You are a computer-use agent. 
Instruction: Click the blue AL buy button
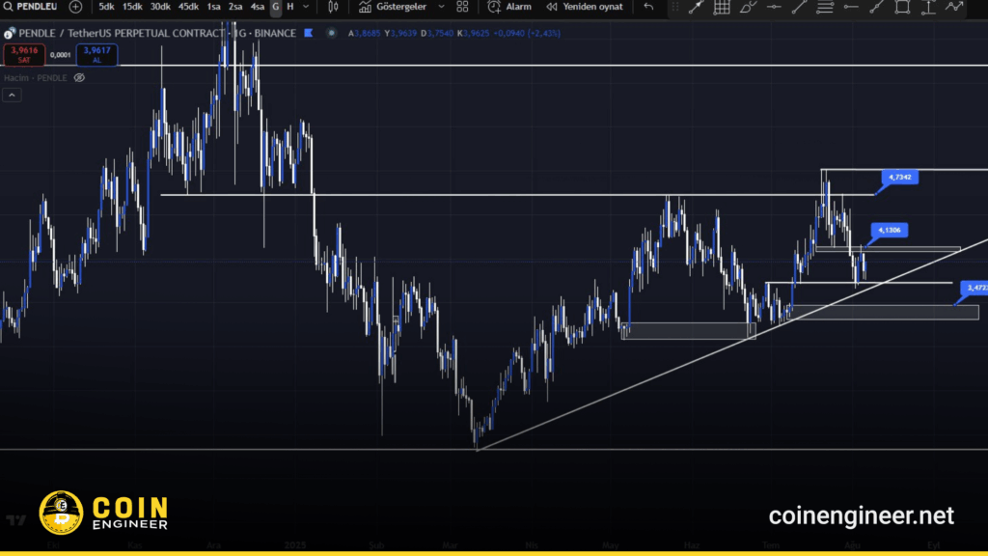click(x=96, y=54)
